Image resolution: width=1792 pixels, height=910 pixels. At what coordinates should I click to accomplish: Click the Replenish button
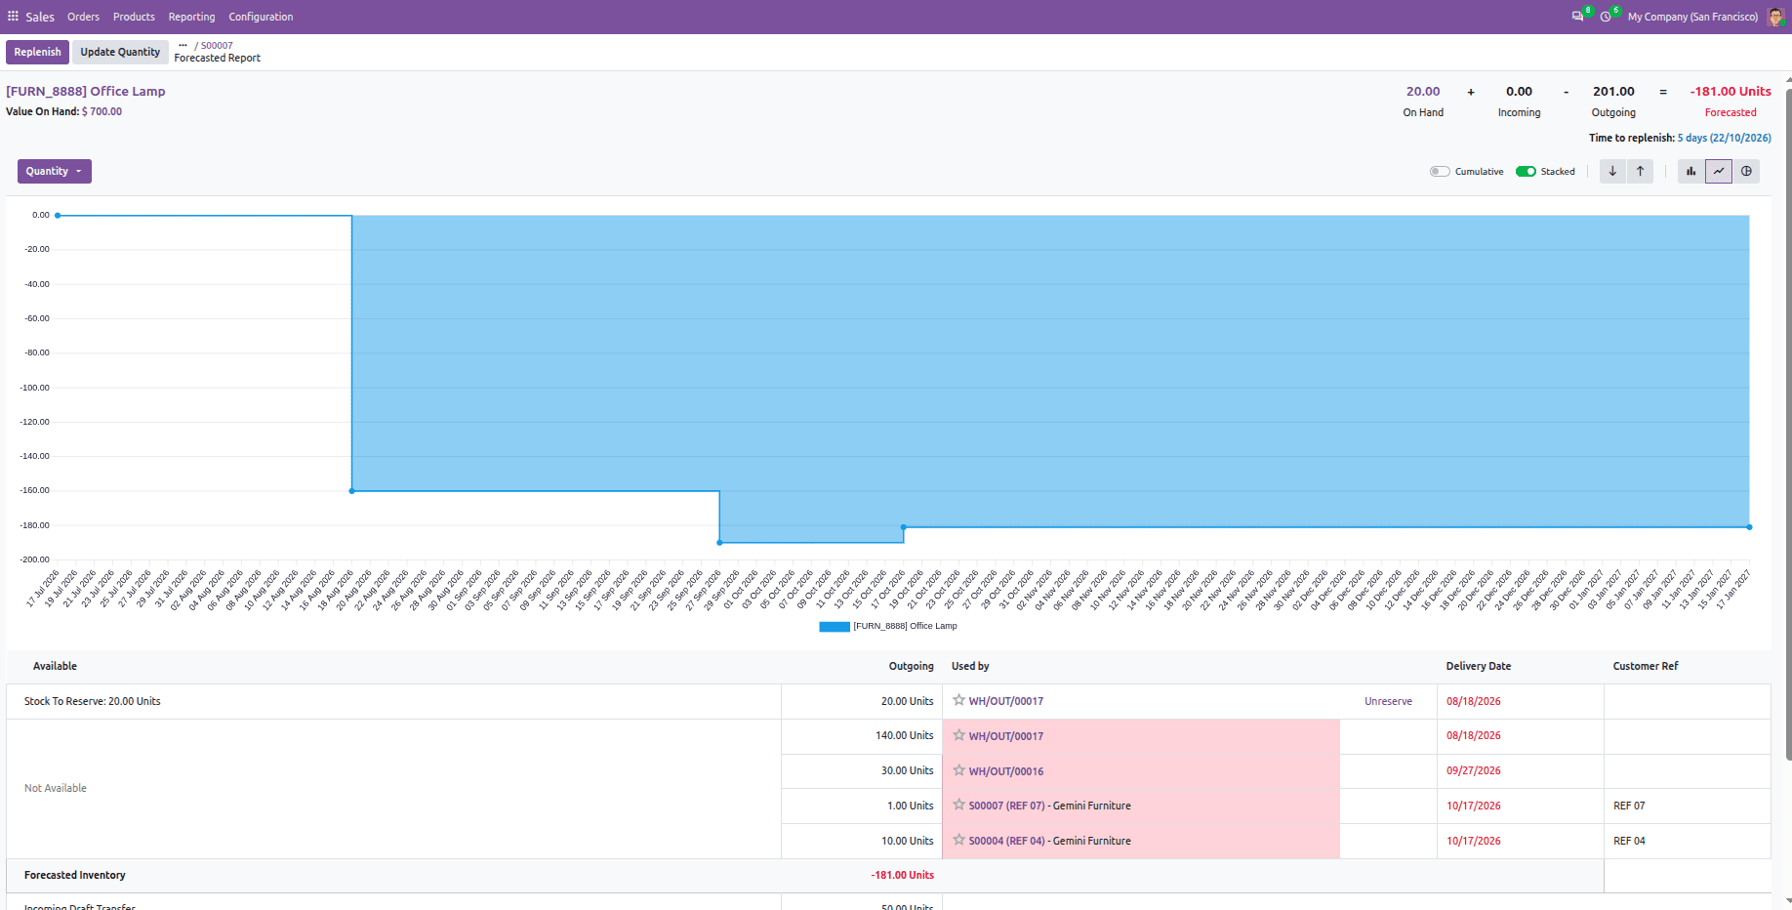37,52
